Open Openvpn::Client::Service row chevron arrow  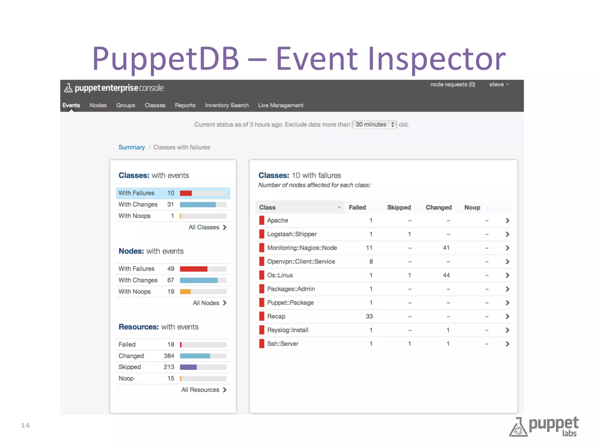tap(507, 262)
